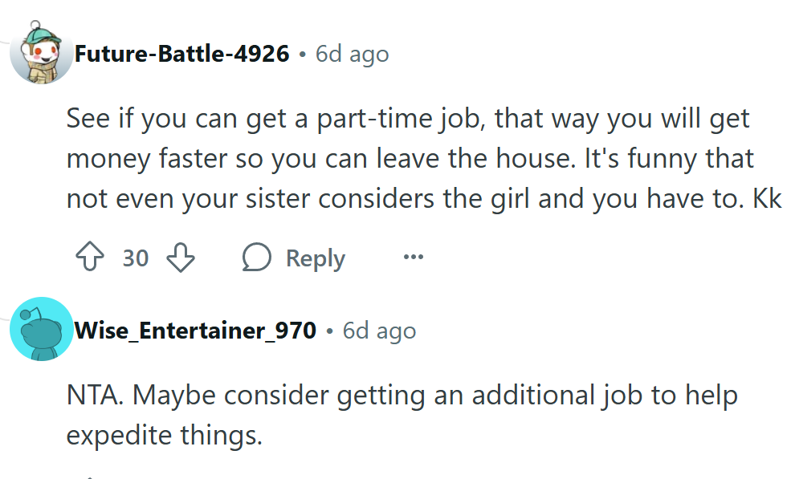This screenshot has height=479, width=791.
Task: Toggle the upvote state on the top comment
Action: [90, 256]
